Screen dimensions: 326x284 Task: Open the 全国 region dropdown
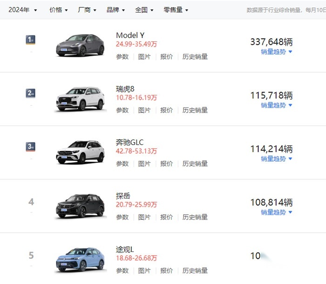(x=144, y=10)
